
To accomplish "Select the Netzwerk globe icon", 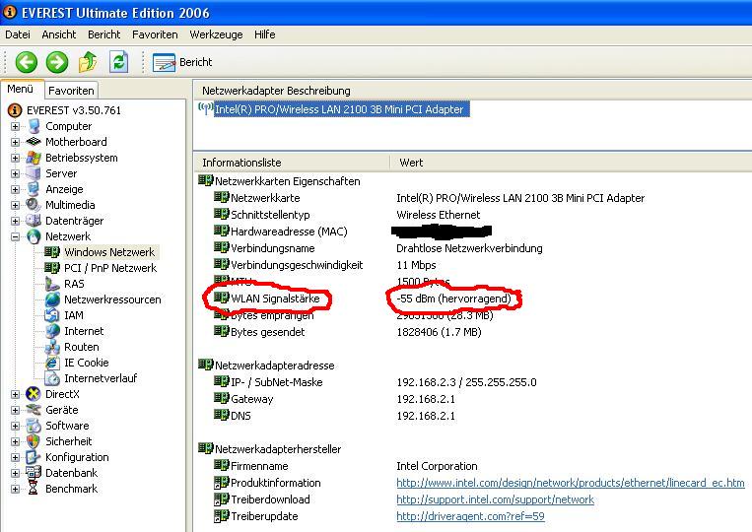I will tap(34, 236).
